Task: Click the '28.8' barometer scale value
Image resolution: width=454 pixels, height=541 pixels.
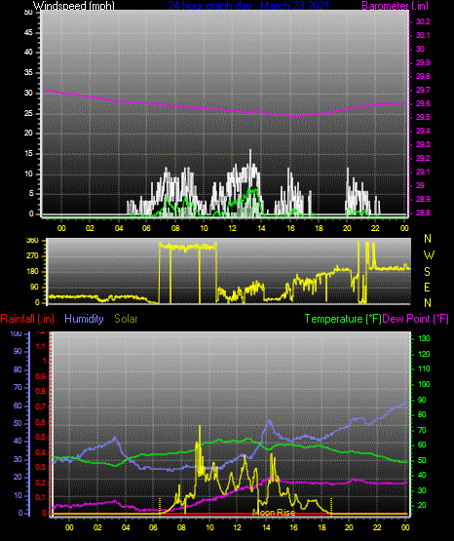Action: (x=423, y=213)
